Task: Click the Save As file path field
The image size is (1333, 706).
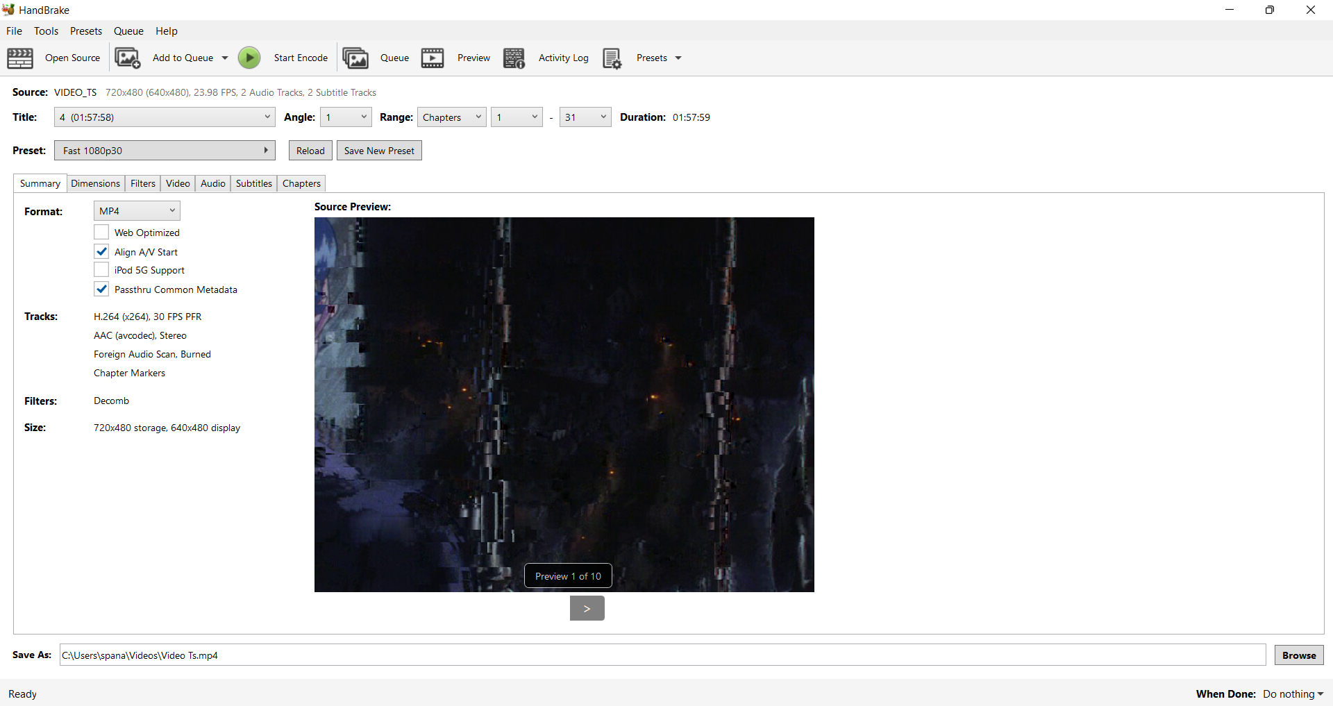Action: pos(662,655)
